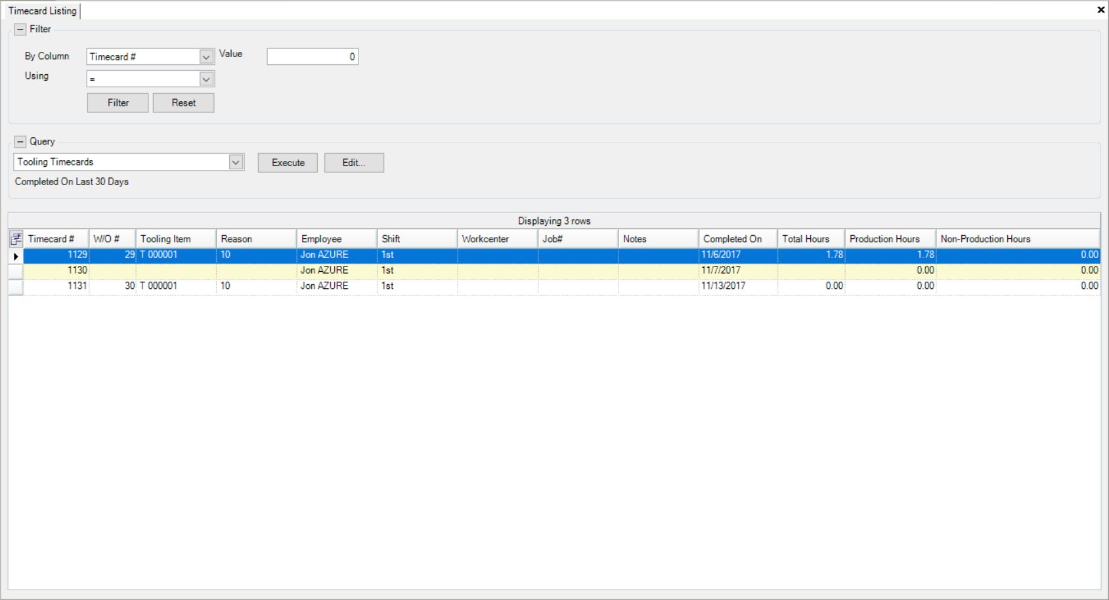The image size is (1109, 600).
Task: Click Jon AZURE in row 1130
Action: click(337, 270)
